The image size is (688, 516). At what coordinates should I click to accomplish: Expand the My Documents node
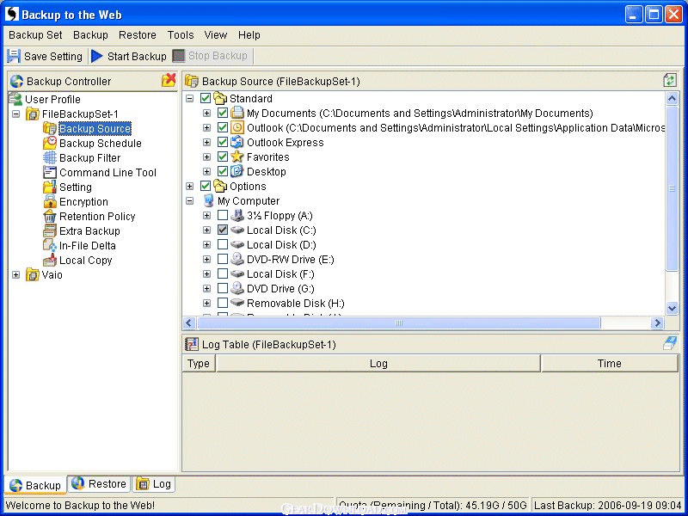(206, 114)
